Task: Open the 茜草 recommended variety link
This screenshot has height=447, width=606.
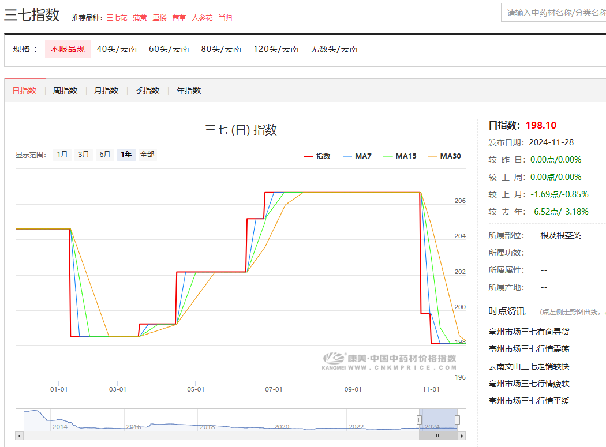Action: [x=179, y=18]
